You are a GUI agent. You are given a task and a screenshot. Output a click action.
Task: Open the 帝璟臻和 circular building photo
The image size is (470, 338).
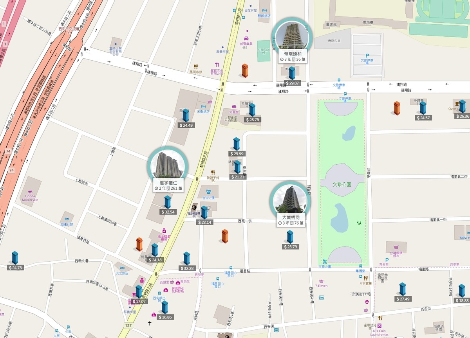pyautogui.click(x=292, y=36)
